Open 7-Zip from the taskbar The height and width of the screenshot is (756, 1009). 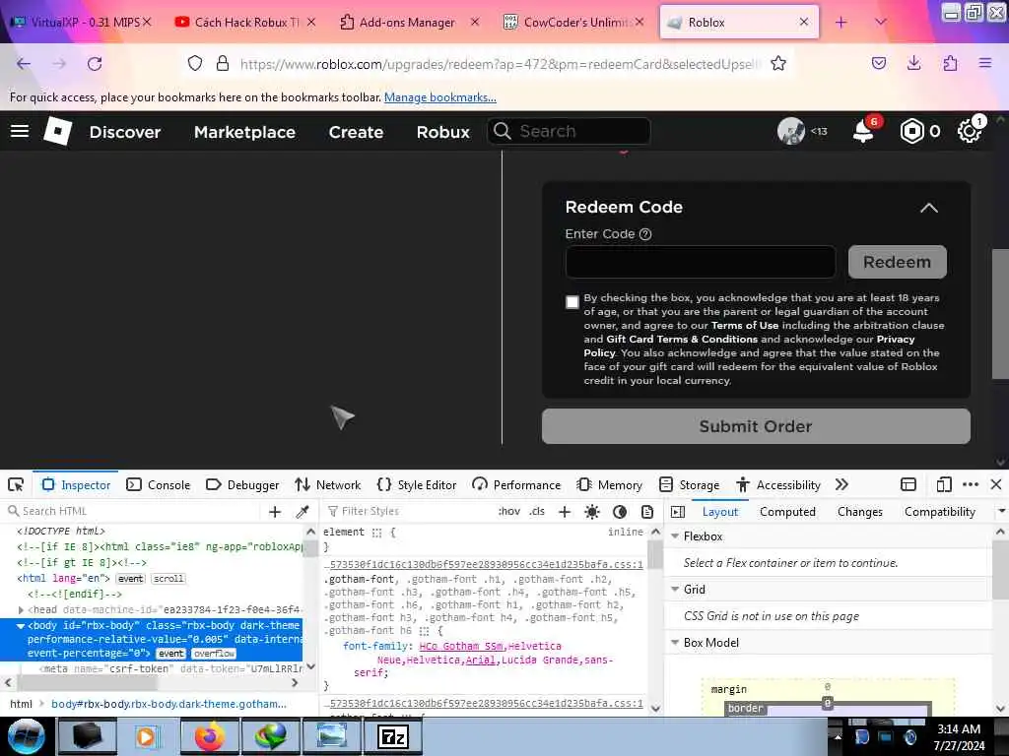pos(393,736)
